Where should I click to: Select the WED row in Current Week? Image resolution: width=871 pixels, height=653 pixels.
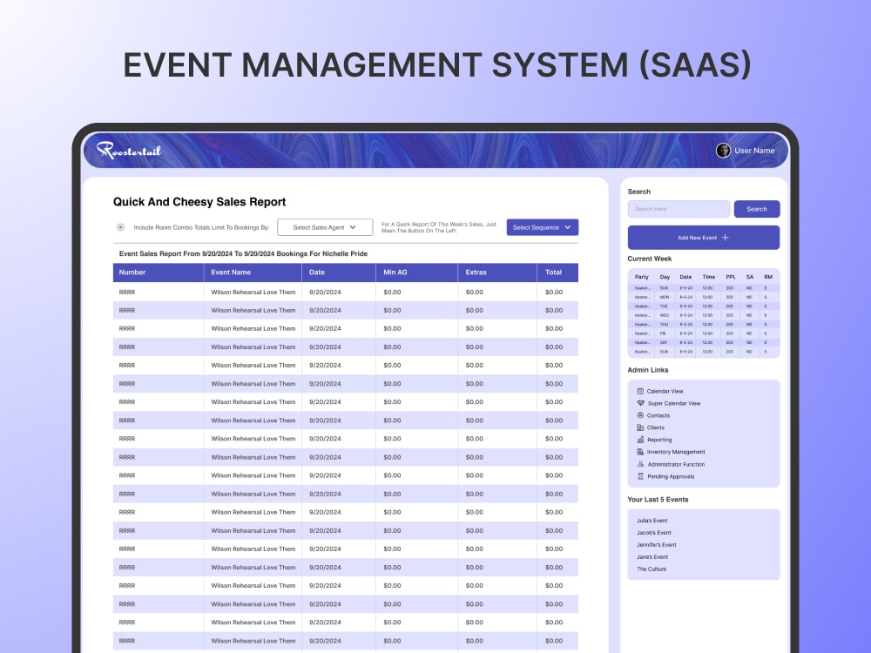704,315
